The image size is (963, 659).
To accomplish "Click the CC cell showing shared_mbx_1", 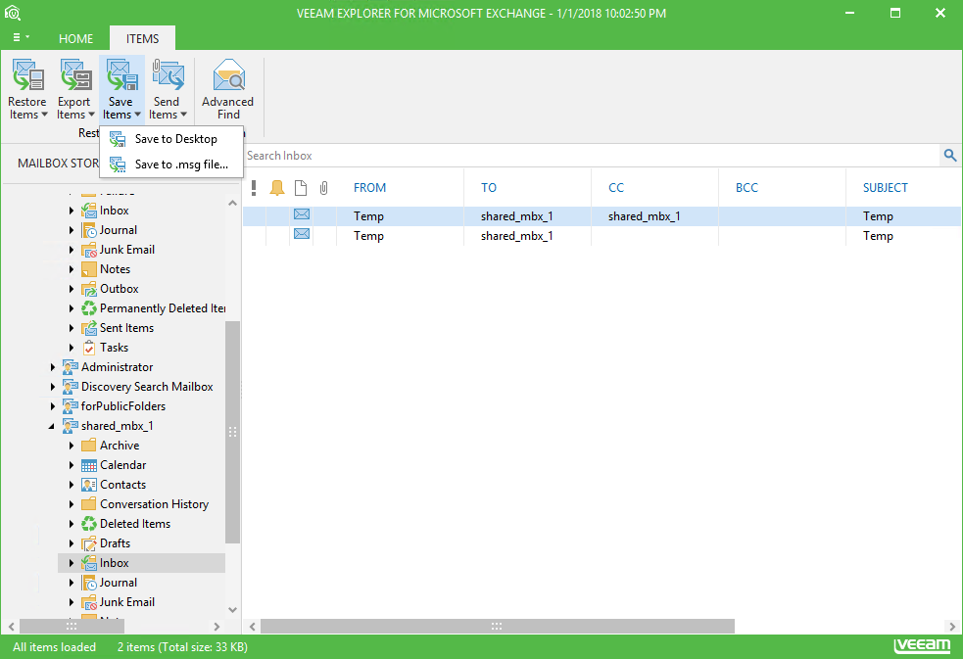I will click(645, 216).
